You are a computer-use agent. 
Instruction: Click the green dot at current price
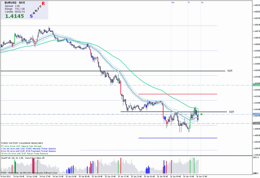(x=201, y=114)
